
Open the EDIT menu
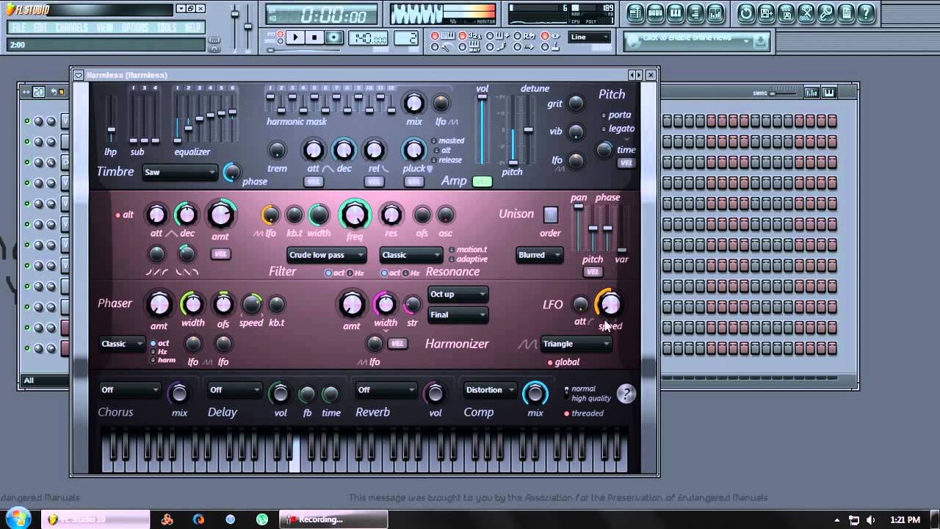click(x=40, y=28)
